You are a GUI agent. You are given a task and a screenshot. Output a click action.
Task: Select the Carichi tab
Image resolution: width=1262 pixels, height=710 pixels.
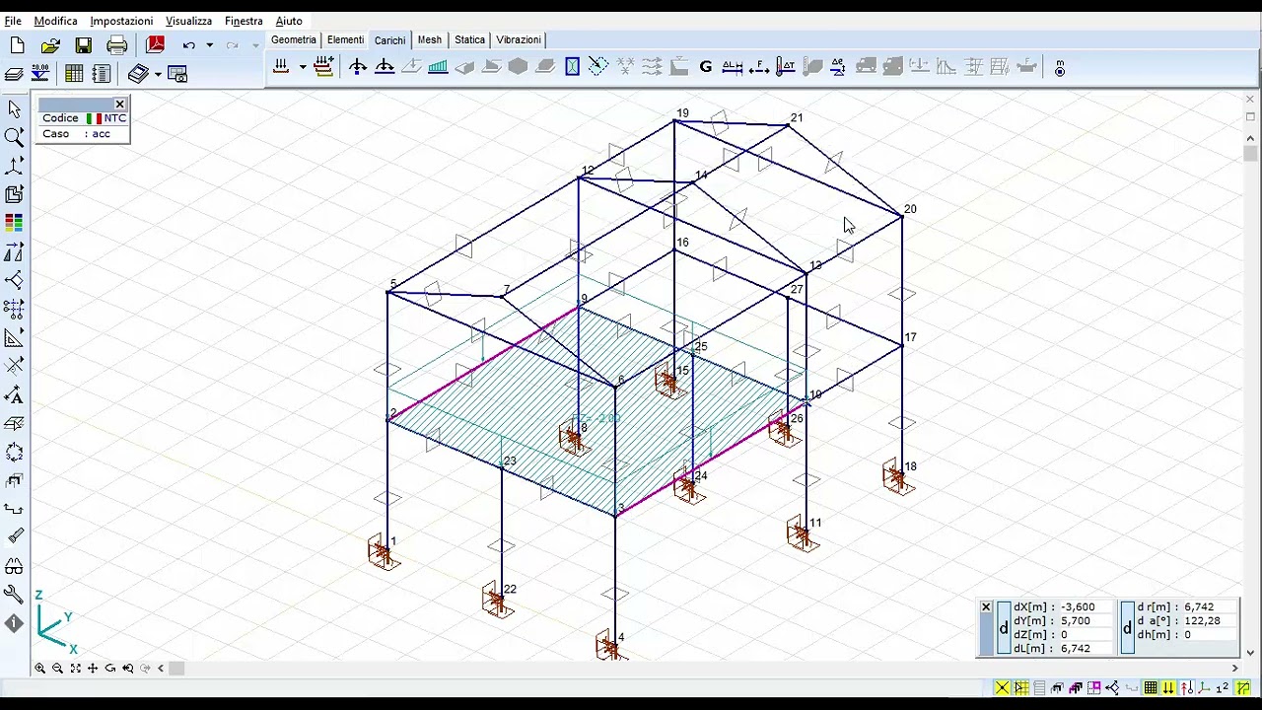(389, 40)
